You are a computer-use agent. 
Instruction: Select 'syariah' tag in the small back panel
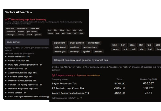click(x=29, y=35)
